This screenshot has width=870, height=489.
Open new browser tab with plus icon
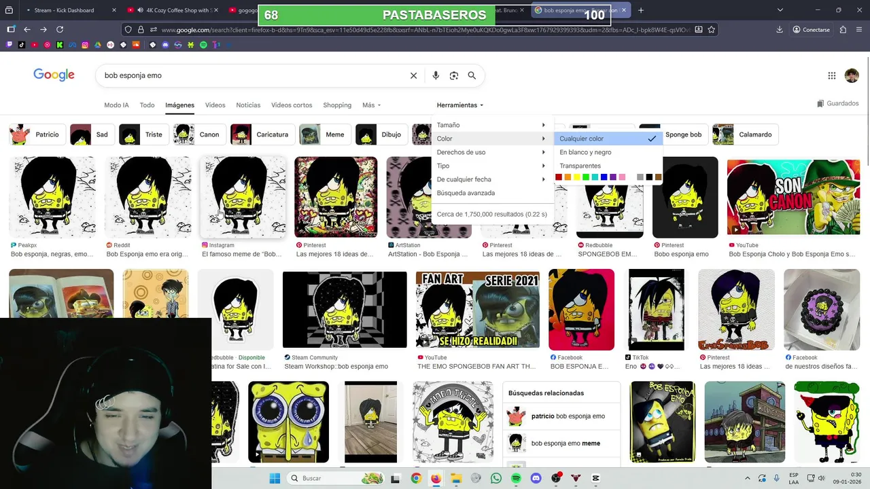[640, 10]
